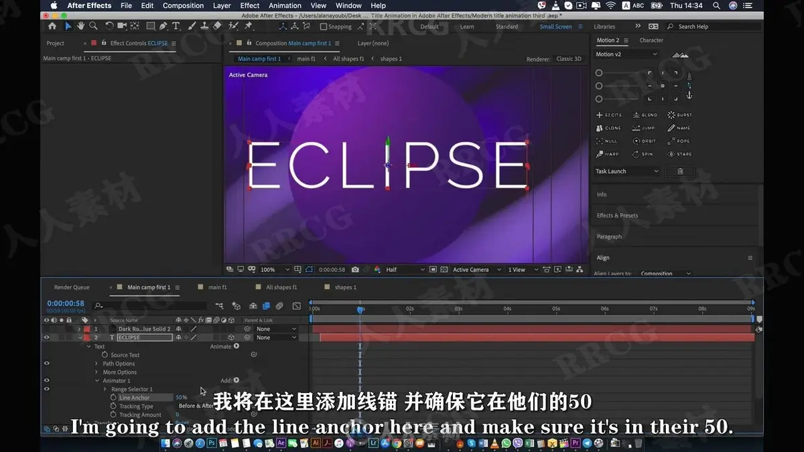Toggle the Line Anchor stopwatch
Screen dimensions: 804x452
113,398
